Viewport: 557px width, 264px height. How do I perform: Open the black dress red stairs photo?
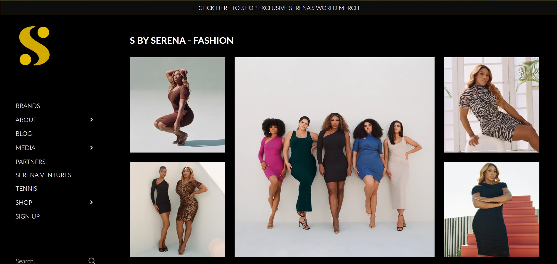pos(491,209)
